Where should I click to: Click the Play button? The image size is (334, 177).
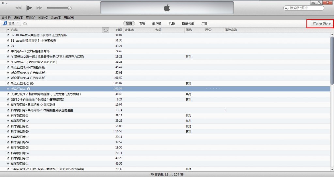tap(29, 8)
